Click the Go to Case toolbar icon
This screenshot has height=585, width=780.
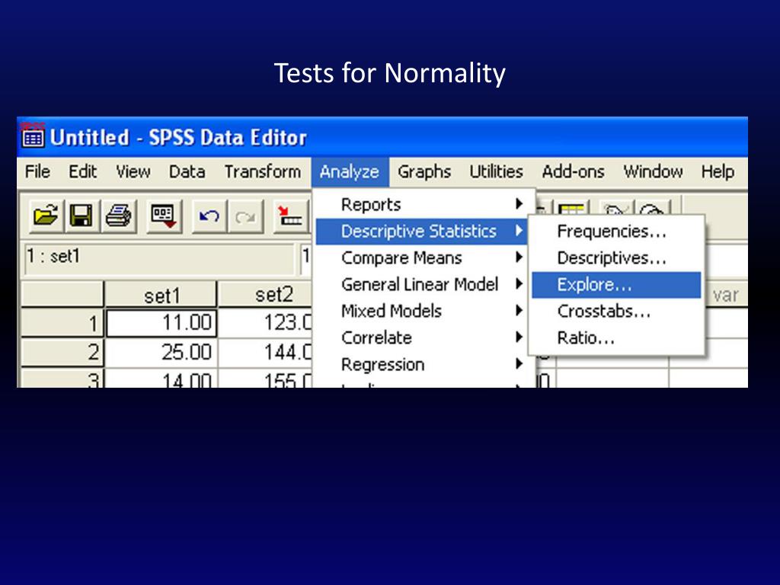[x=292, y=216]
